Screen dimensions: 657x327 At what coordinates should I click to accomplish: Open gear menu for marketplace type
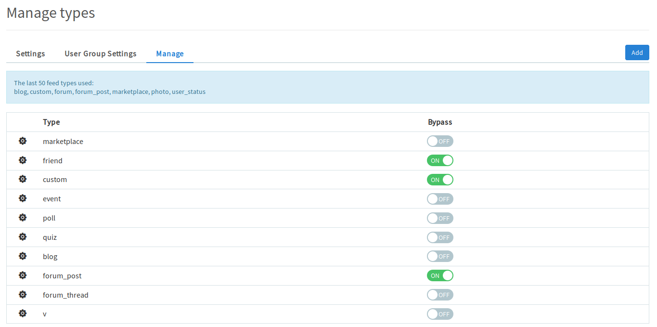click(x=23, y=141)
